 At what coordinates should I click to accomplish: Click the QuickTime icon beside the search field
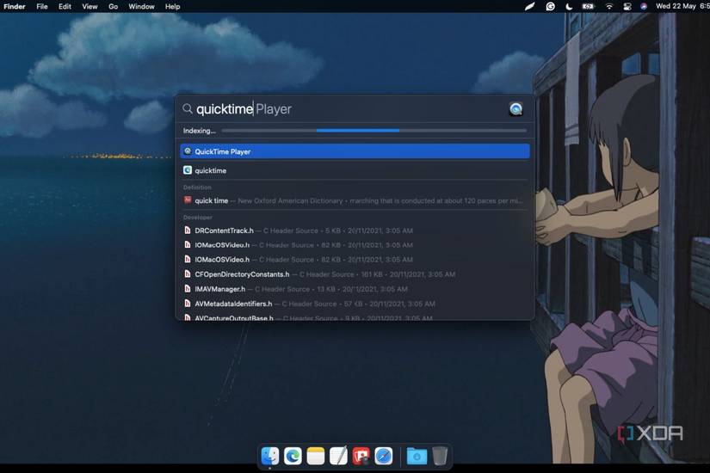click(516, 109)
